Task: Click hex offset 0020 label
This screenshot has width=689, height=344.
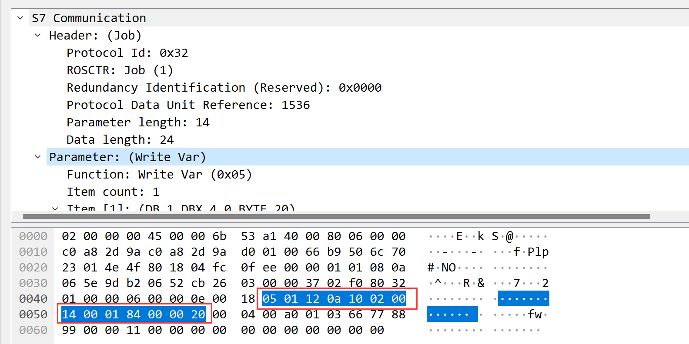Action: point(33,268)
